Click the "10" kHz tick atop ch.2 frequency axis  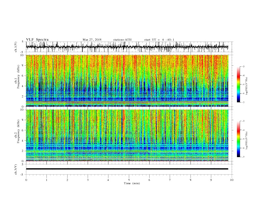click(x=22, y=110)
